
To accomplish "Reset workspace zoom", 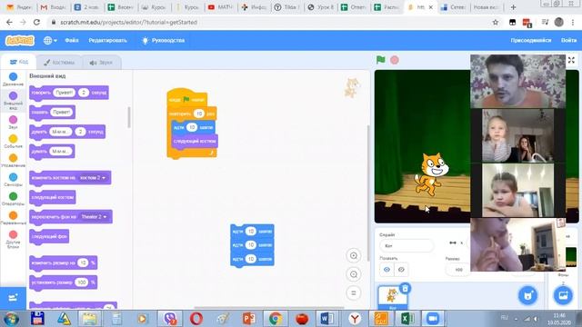I will click(354, 293).
